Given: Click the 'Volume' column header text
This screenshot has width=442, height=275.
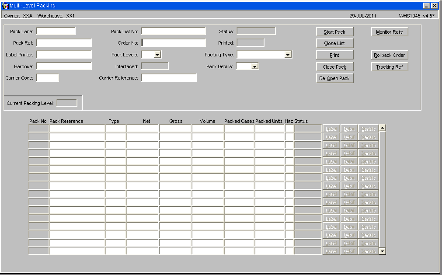Looking at the screenshot, I should pyautogui.click(x=208, y=121).
